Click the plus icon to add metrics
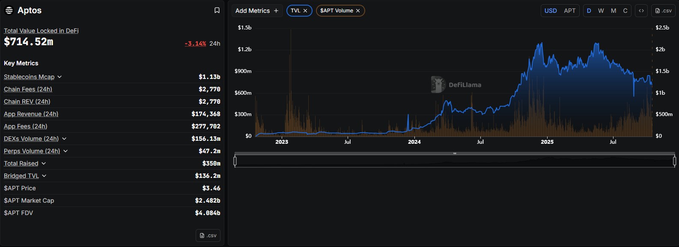 pos(276,11)
